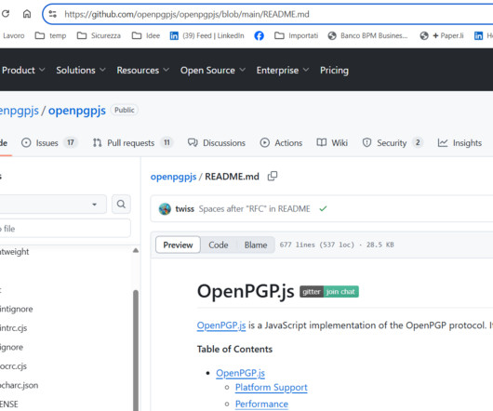Open the Insights tab

pyautogui.click(x=460, y=143)
